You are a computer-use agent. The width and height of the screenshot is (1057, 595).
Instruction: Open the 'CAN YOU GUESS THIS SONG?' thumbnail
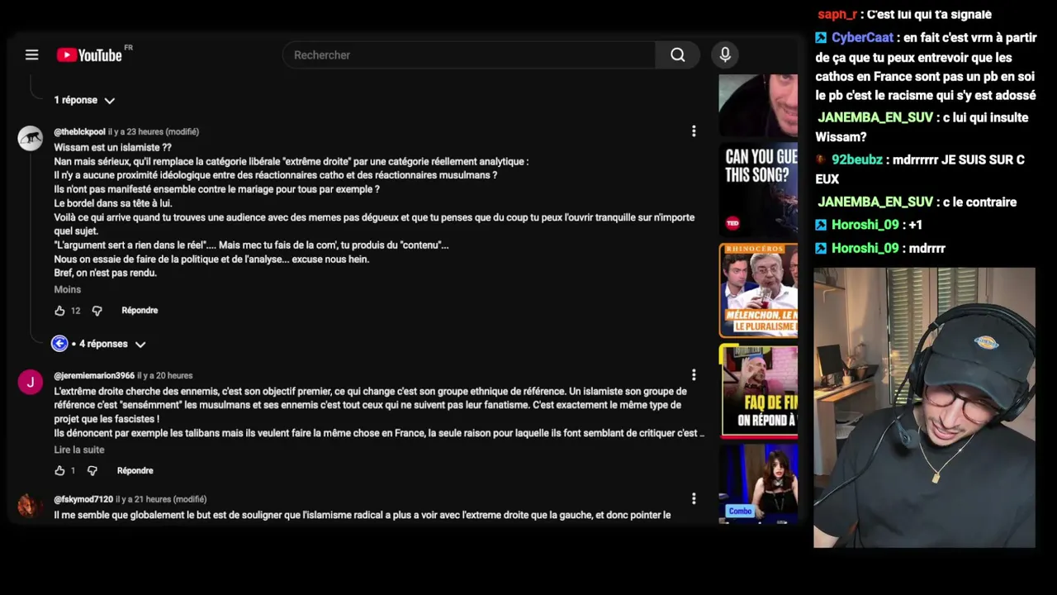pyautogui.click(x=758, y=188)
